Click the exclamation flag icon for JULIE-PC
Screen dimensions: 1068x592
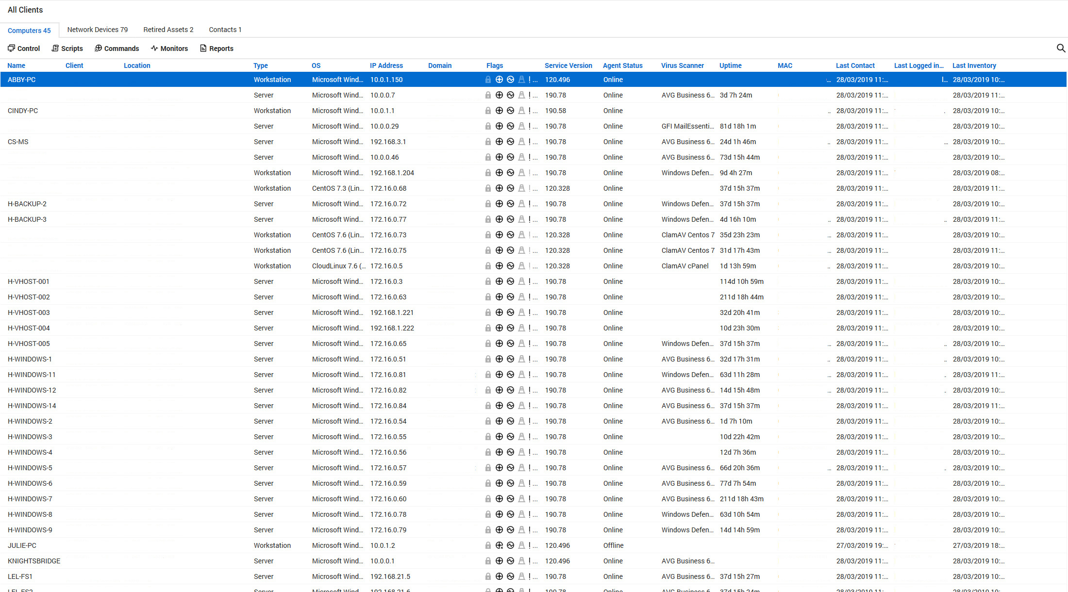point(530,545)
